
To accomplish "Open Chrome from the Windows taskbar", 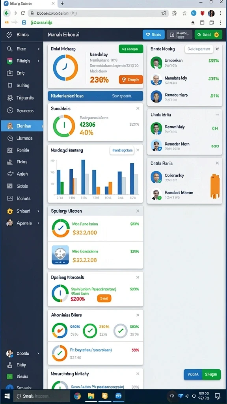I will coord(78,396).
